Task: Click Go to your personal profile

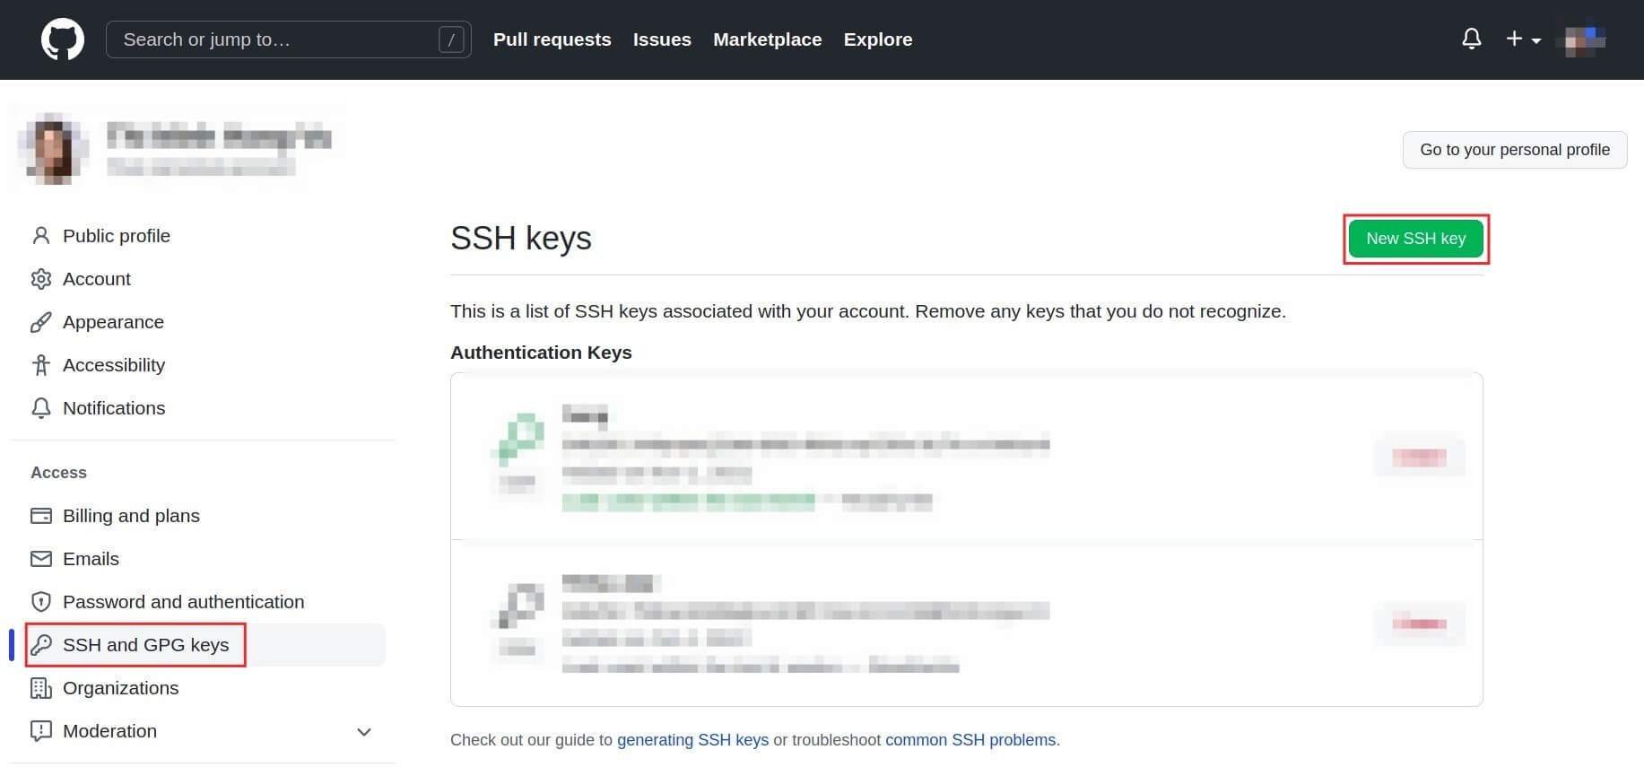Action: pyautogui.click(x=1514, y=150)
